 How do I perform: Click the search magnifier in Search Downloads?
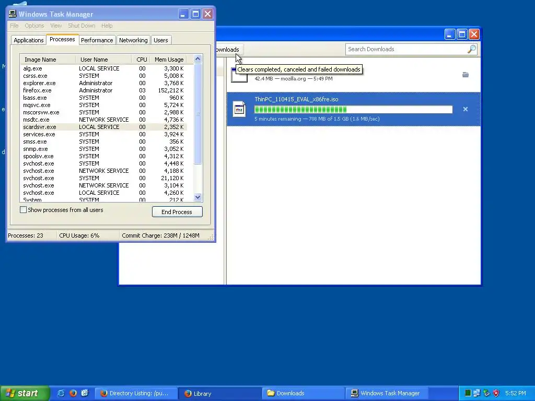point(472,49)
